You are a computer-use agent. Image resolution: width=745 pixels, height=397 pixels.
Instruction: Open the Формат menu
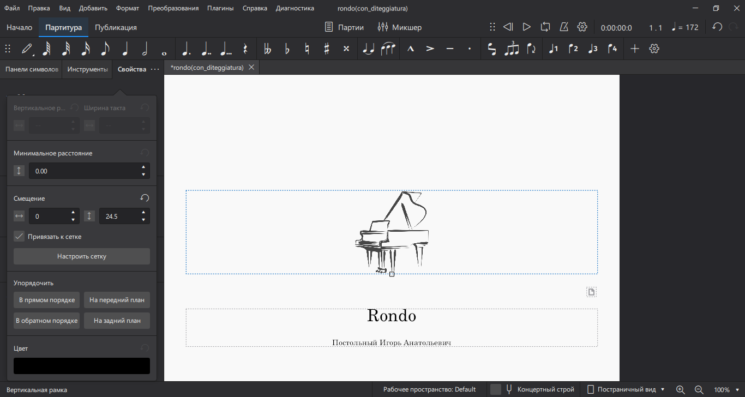click(127, 8)
